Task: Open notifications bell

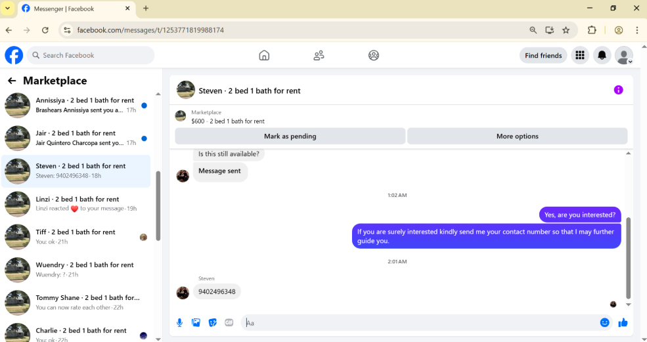Action: 602,55
